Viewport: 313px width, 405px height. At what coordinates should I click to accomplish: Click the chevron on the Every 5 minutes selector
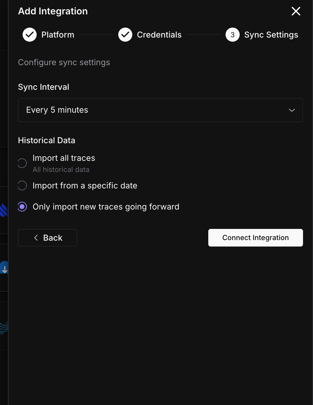click(x=292, y=110)
